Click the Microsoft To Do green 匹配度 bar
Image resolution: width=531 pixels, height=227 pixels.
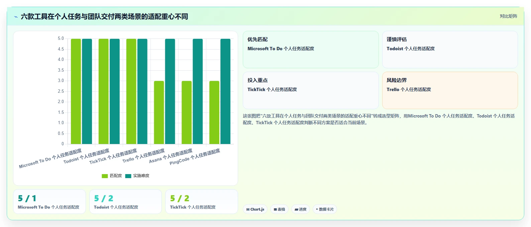pos(76,91)
